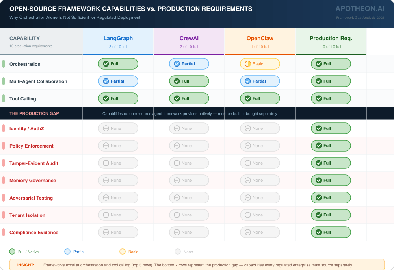Image resolution: width=394 pixels, height=270 pixels.
Task: Click THE PRODUCTION GAP section heading
Action: click(x=34, y=113)
